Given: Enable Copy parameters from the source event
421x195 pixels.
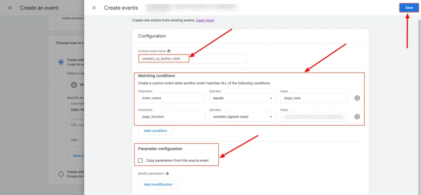Looking at the screenshot, I should [141, 161].
